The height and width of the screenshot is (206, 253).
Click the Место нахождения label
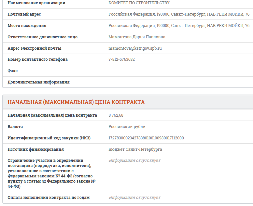[27, 26]
